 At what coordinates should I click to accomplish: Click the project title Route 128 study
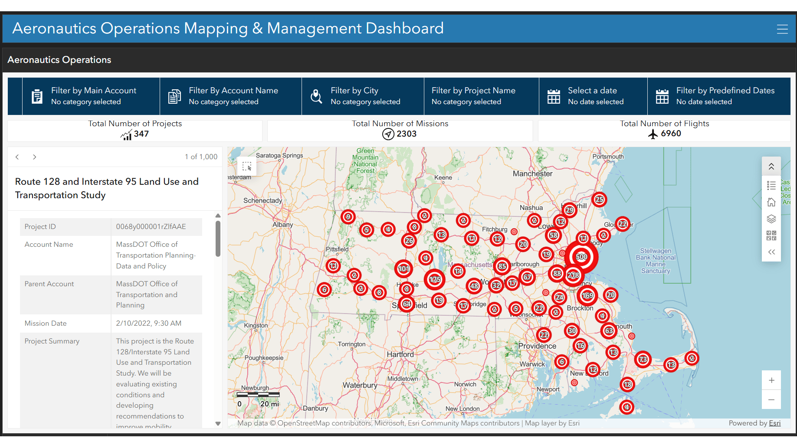coord(107,188)
